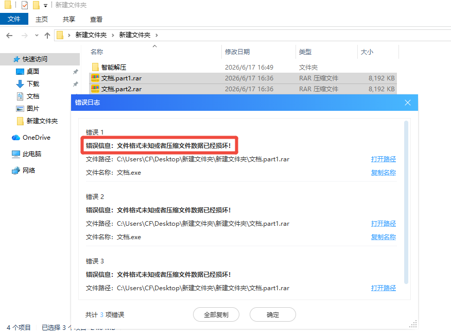451x333 pixels.
Task: Click 打开路径 link for 错误 2
Action: point(384,224)
